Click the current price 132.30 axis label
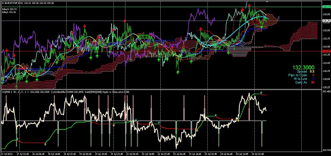Image resolution: width=331 pixels, height=156 pixels. 326,21
